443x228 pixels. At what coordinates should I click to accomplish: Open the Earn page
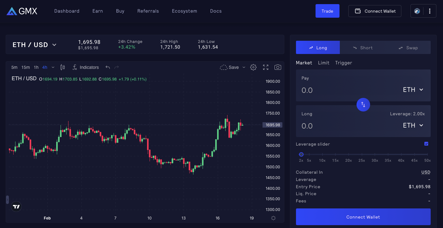tap(97, 11)
